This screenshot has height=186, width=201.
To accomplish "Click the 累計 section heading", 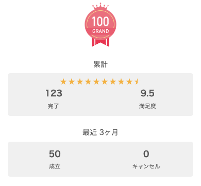I will click(x=100, y=64).
